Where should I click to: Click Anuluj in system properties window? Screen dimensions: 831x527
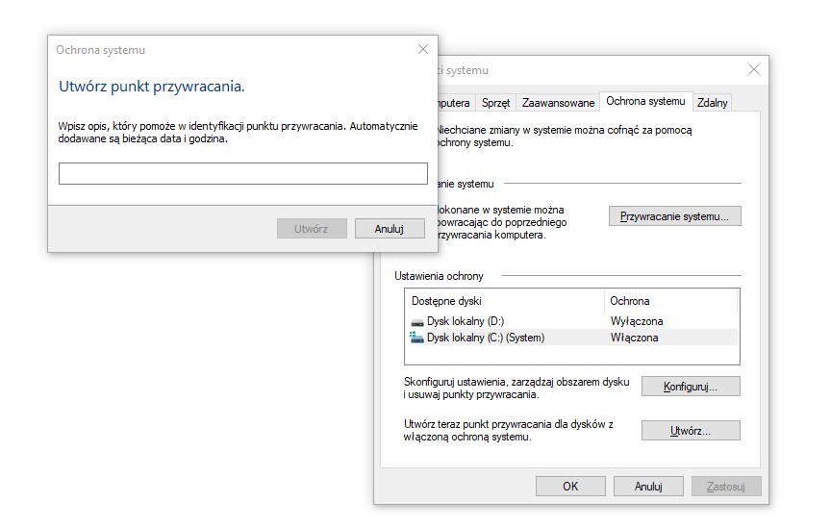[648, 487]
